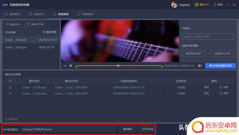
Task: Stop the video playback
Action: point(71,66)
